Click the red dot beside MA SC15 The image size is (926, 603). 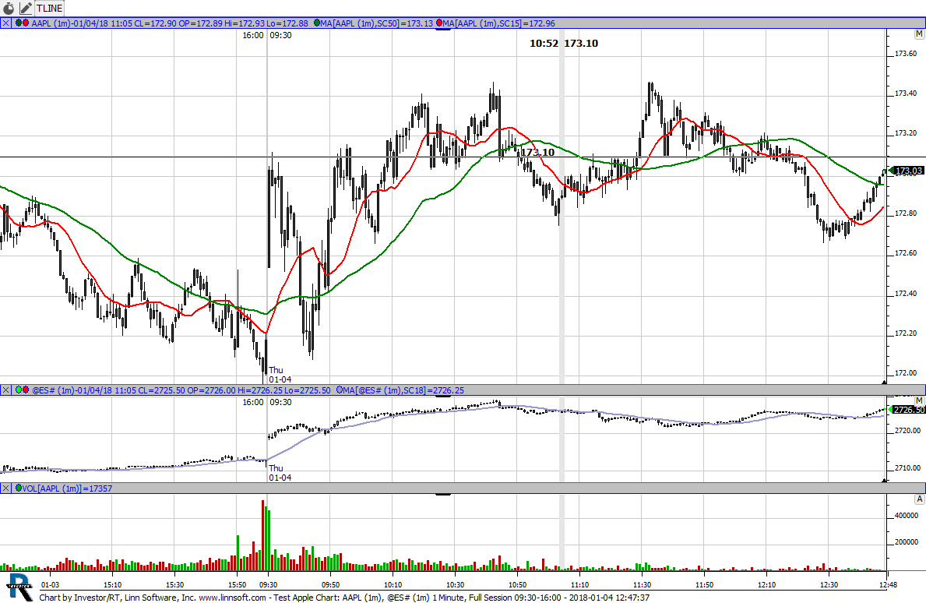point(439,23)
